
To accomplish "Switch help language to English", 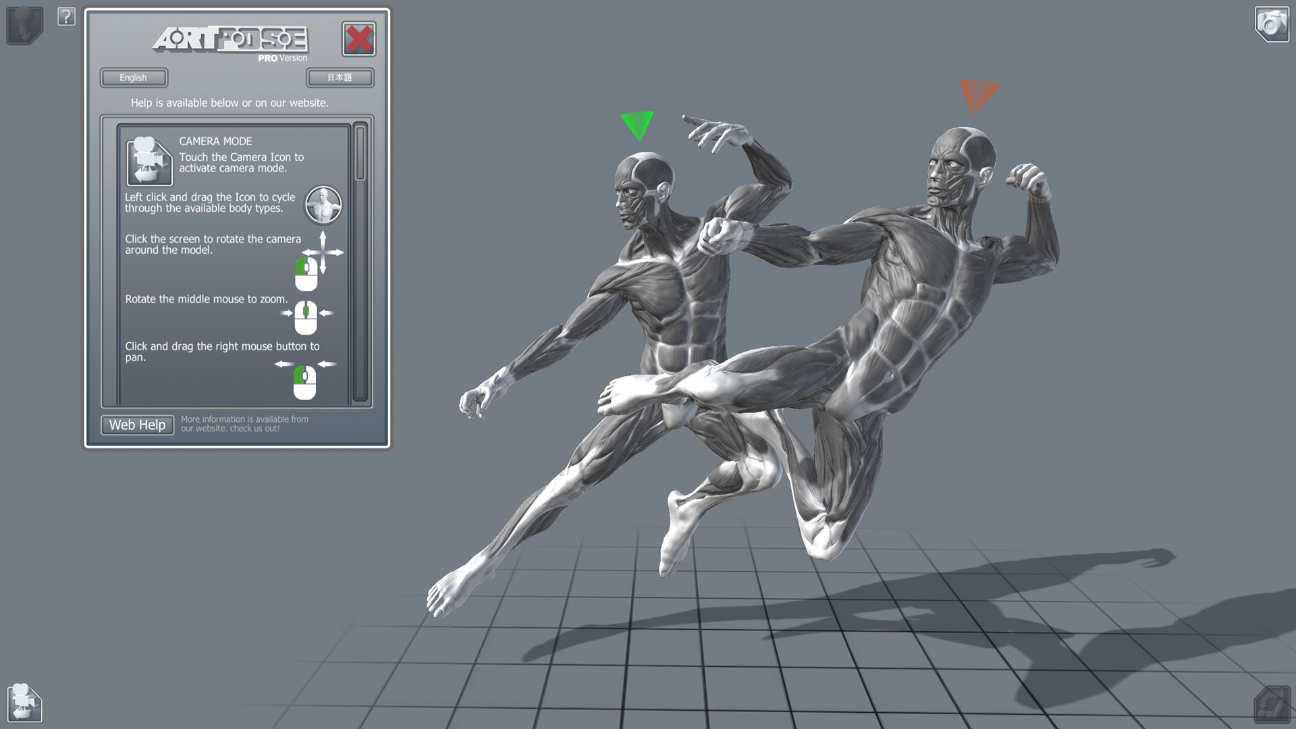I will tap(134, 78).
